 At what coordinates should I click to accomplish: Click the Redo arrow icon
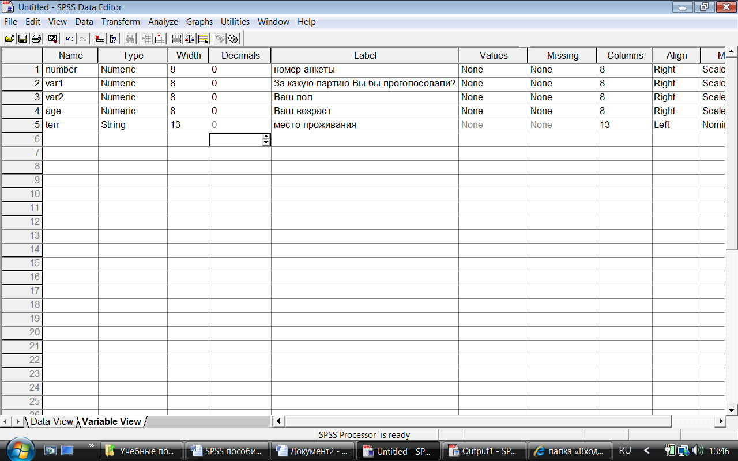[83, 39]
